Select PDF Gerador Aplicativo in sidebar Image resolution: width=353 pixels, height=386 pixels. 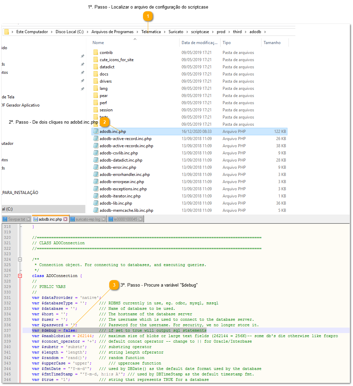coord(21,105)
